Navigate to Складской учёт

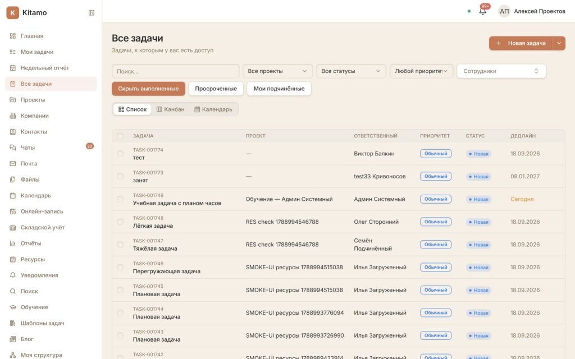(x=51, y=228)
